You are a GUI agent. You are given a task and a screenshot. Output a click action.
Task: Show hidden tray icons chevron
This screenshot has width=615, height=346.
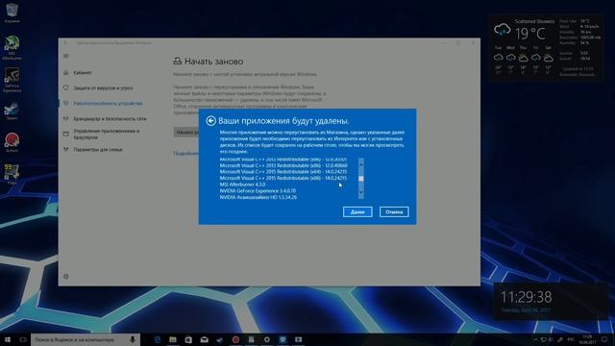[x=535, y=339]
